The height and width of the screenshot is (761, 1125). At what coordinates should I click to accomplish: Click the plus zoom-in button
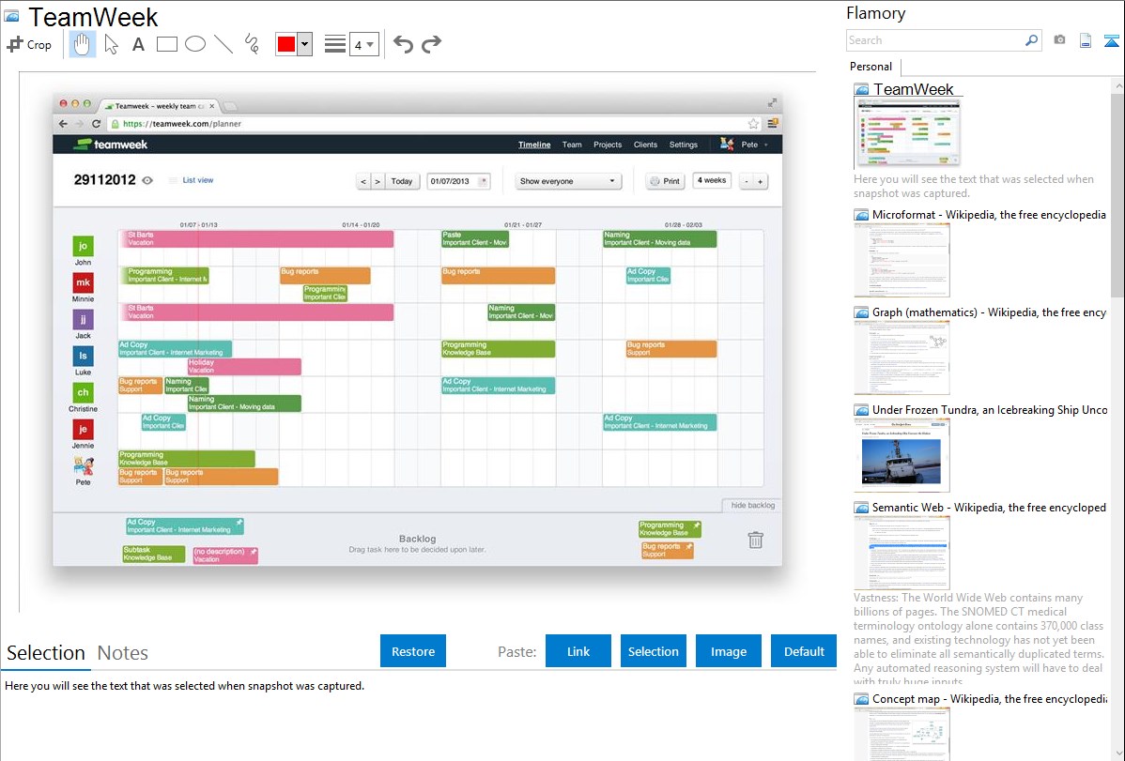tap(761, 181)
